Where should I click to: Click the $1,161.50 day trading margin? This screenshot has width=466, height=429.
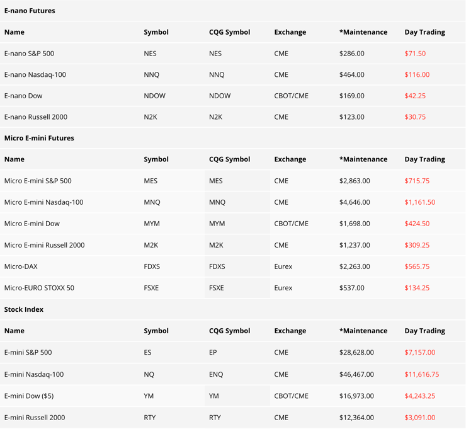click(419, 202)
